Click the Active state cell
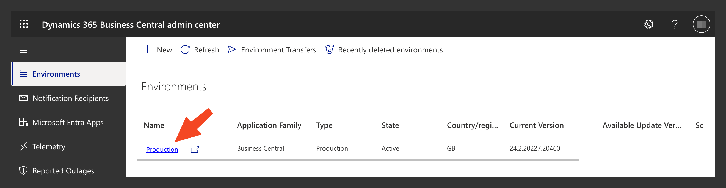Viewport: 726px width, 188px height. tap(390, 148)
